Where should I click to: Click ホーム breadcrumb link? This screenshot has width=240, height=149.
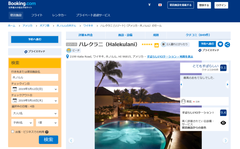(x=12, y=26)
